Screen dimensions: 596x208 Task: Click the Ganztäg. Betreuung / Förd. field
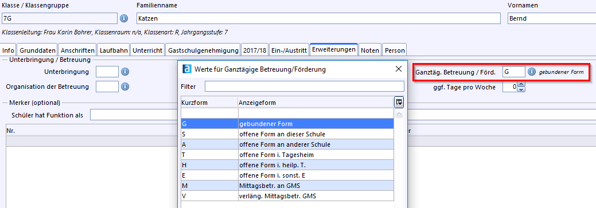point(514,72)
